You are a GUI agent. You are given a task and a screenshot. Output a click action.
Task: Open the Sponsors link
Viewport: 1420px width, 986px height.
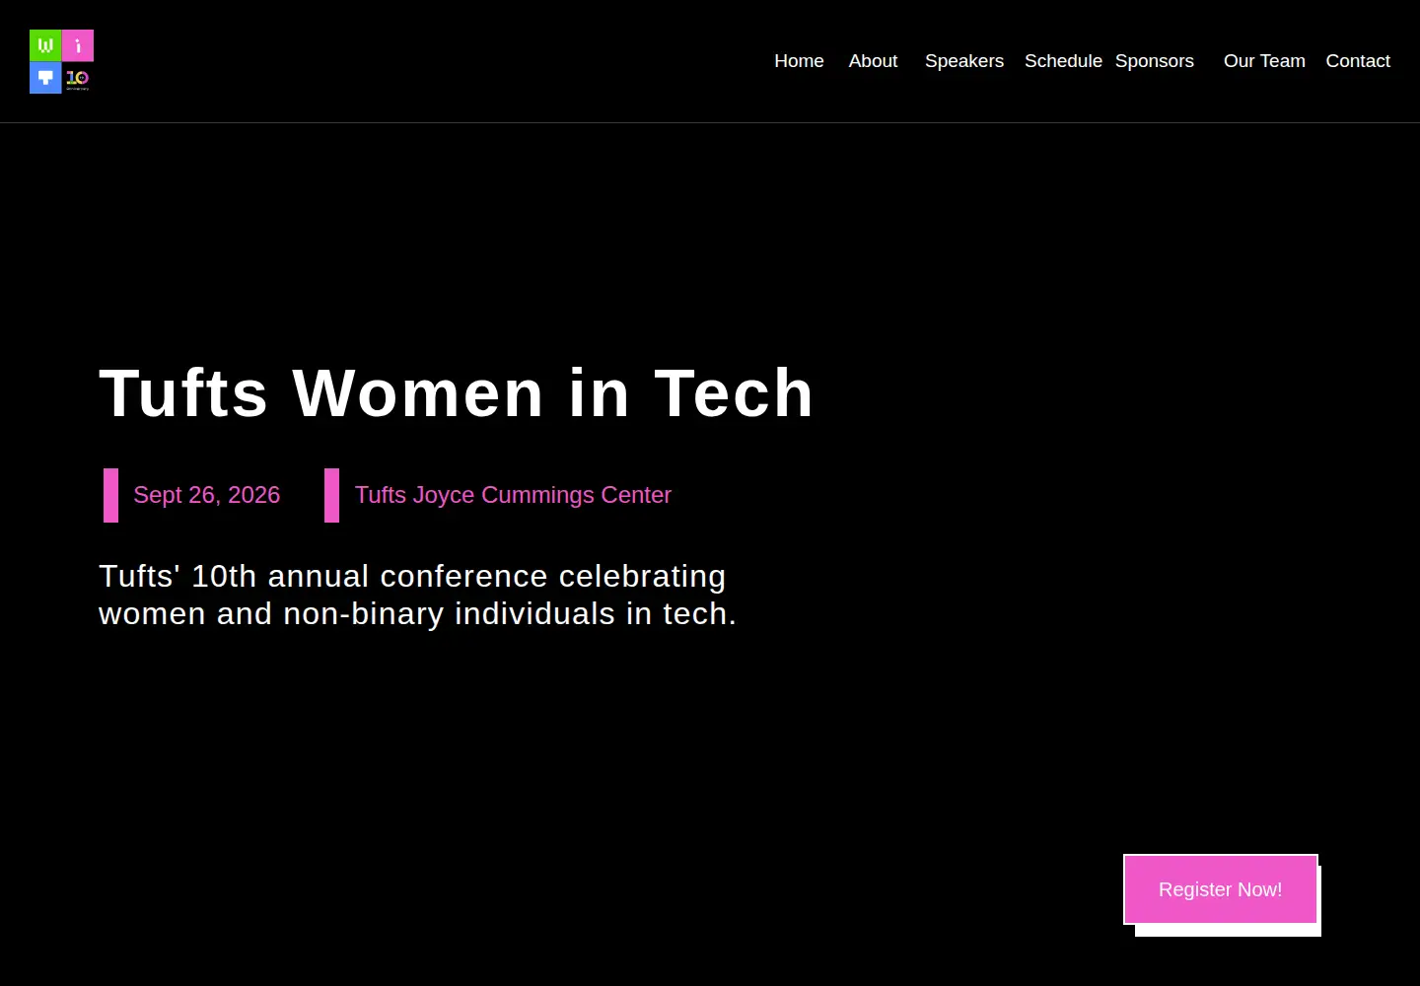[1155, 61]
